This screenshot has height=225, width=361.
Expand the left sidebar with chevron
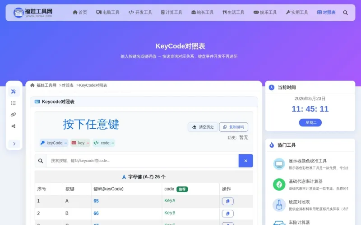coord(14,144)
